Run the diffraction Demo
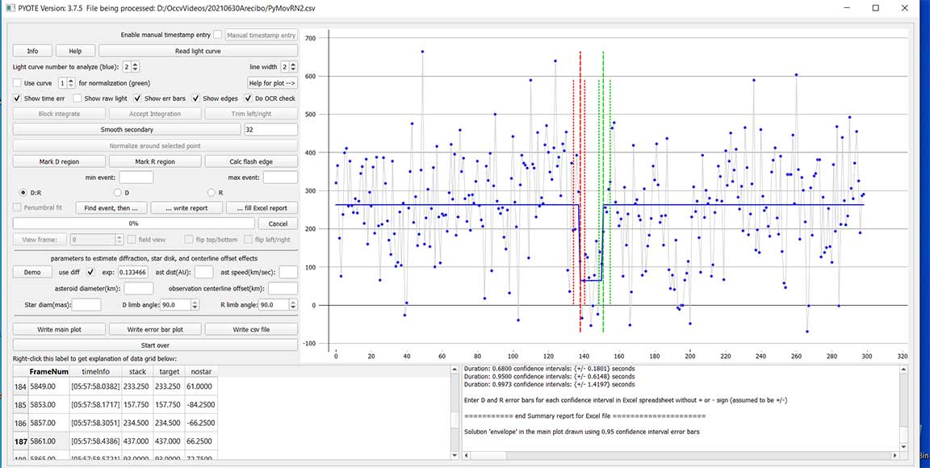The height and width of the screenshot is (468, 930). coord(32,272)
